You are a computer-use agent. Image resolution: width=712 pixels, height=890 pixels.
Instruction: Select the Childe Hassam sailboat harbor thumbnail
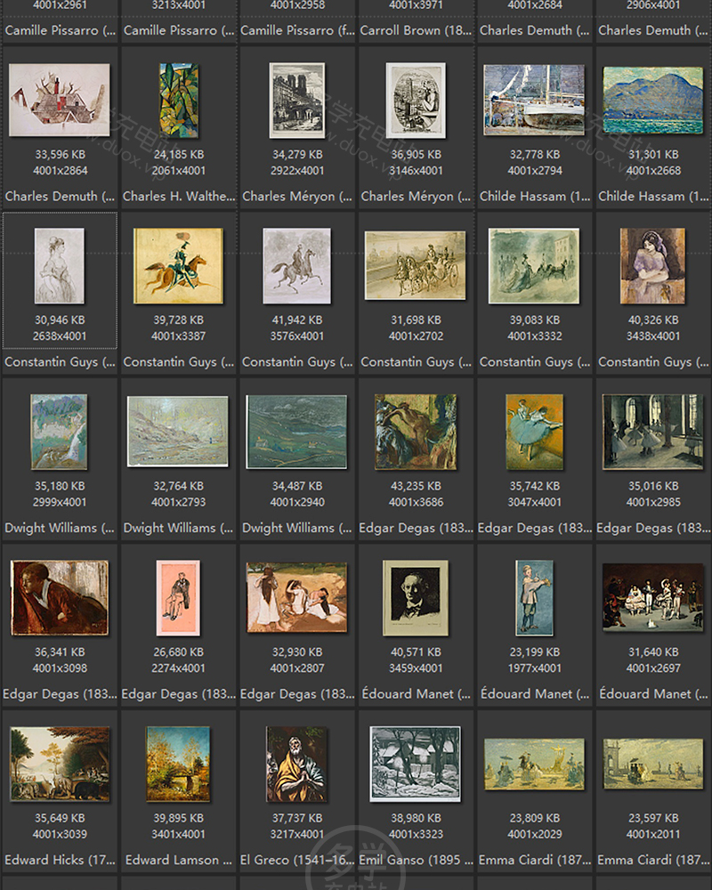(x=534, y=100)
